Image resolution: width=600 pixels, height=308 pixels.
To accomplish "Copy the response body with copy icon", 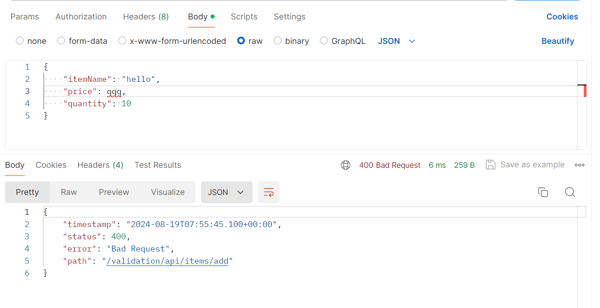I will pyautogui.click(x=543, y=192).
